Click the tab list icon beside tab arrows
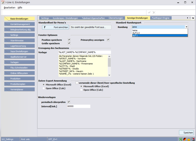 click(193, 18)
